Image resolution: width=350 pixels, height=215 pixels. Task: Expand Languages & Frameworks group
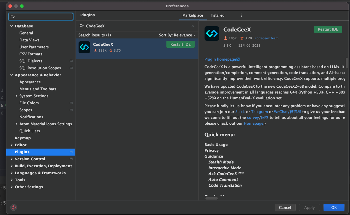tap(12, 173)
